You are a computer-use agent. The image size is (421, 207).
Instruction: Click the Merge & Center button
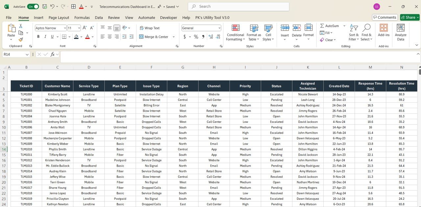[154, 37]
